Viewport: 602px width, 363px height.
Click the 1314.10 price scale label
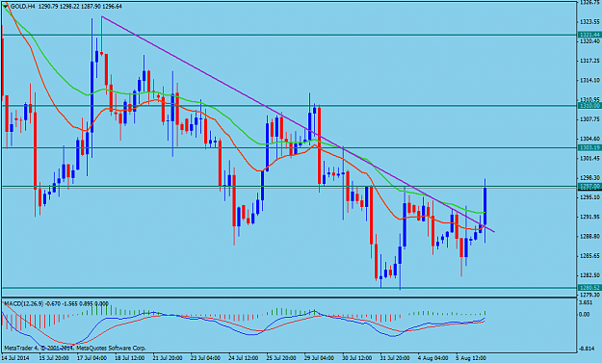point(590,80)
